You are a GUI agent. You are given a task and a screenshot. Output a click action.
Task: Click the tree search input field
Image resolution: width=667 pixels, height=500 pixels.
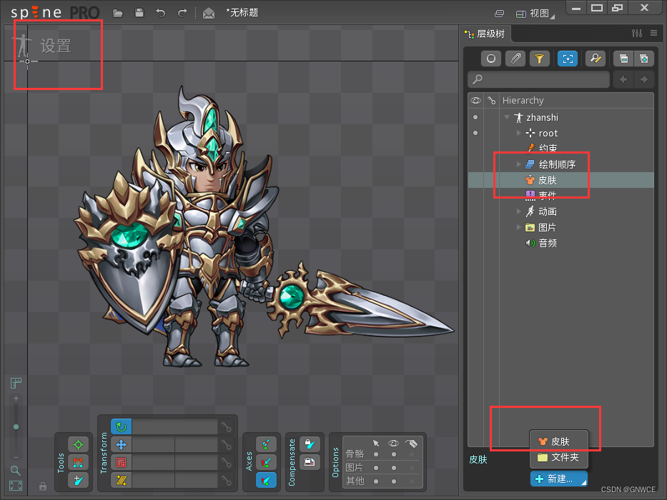538,79
